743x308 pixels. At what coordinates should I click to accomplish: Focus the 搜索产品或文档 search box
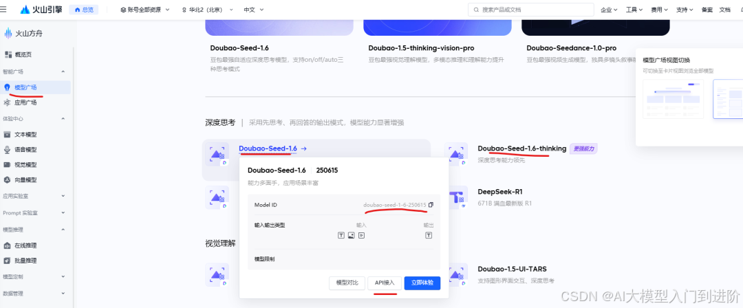[530, 10]
